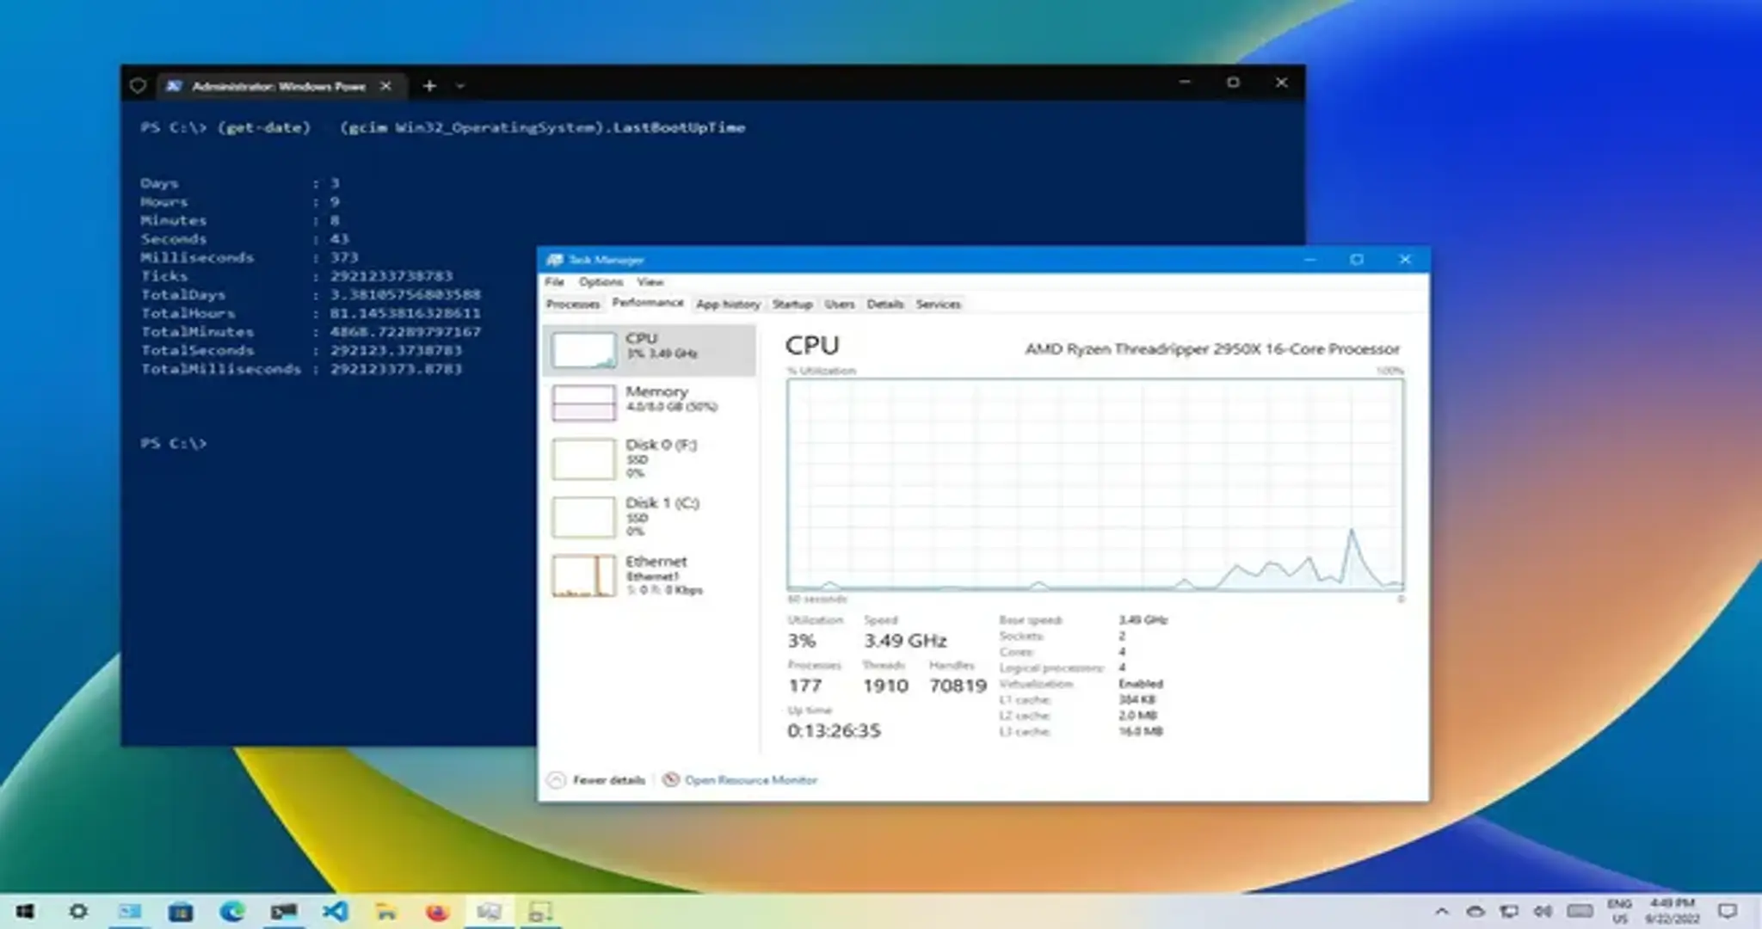Open File Explorer from the taskbar
The width and height of the screenshot is (1762, 929).
pyautogui.click(x=388, y=914)
